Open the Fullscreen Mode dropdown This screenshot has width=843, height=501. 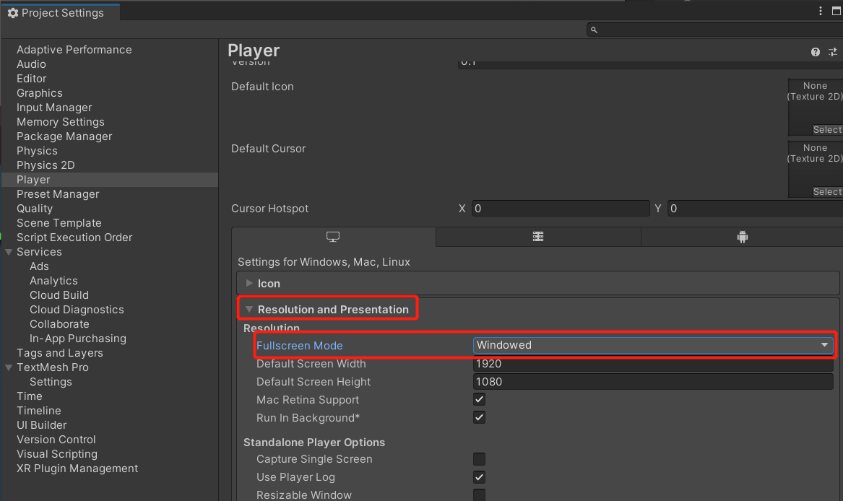pyautogui.click(x=653, y=345)
